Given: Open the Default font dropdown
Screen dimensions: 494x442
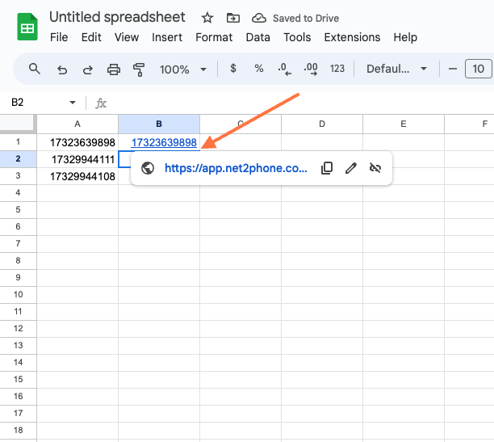Looking at the screenshot, I should 396,69.
